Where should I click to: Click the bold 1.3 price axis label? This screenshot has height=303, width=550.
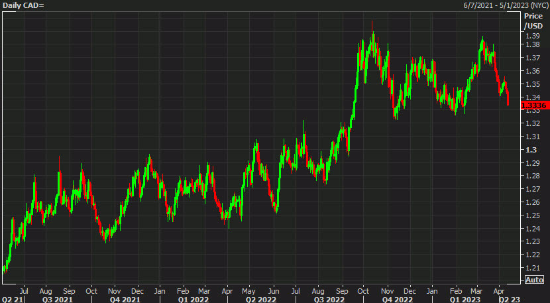click(531, 150)
